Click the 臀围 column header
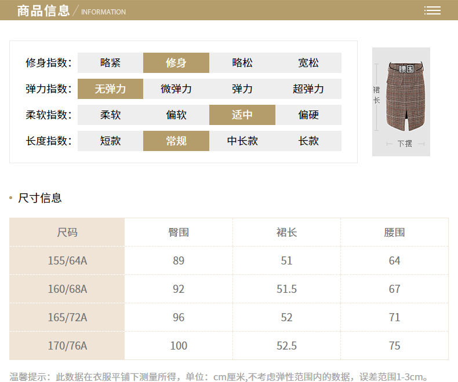 point(179,233)
